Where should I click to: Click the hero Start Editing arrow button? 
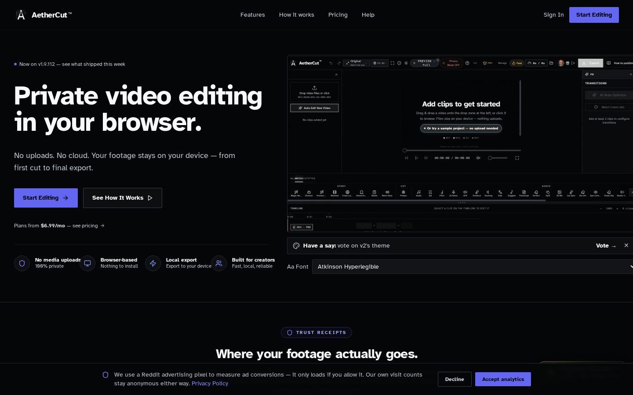coord(46,198)
